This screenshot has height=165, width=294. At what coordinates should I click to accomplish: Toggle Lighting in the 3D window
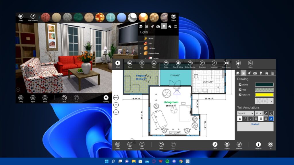(x=106, y=99)
